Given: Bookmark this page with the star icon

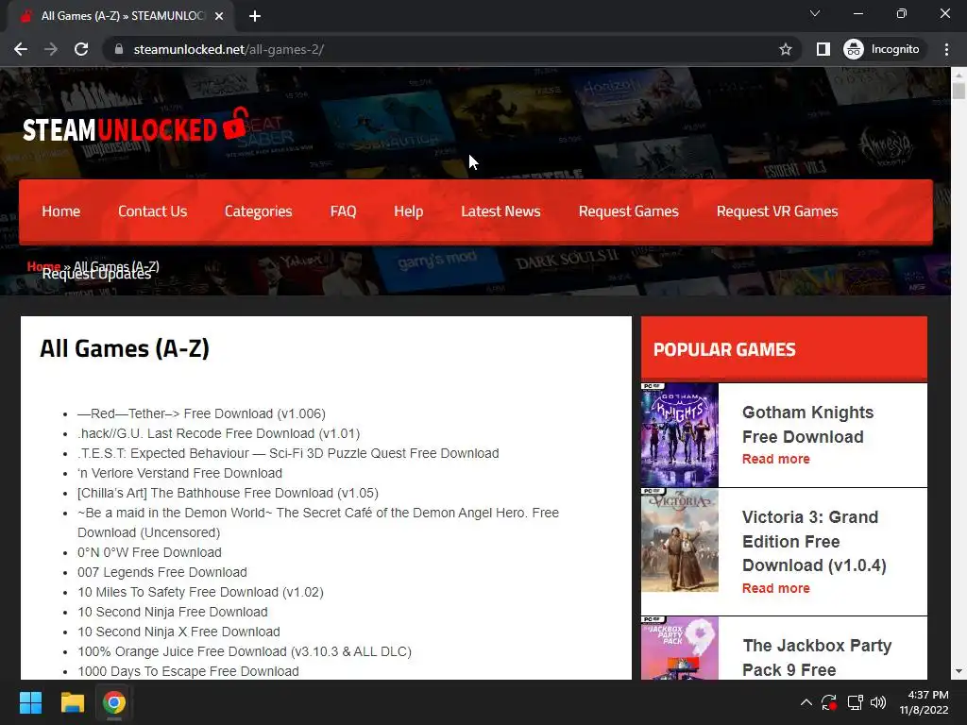Looking at the screenshot, I should 785,49.
